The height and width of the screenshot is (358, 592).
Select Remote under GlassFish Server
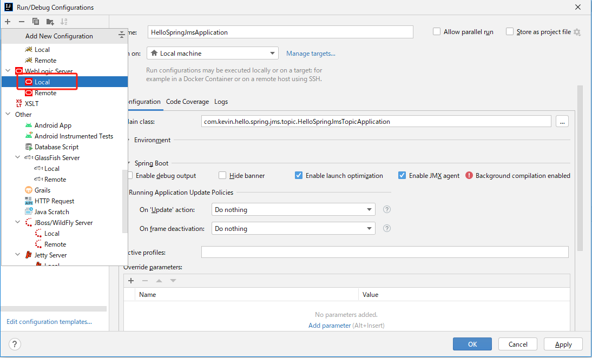[x=64, y=180]
